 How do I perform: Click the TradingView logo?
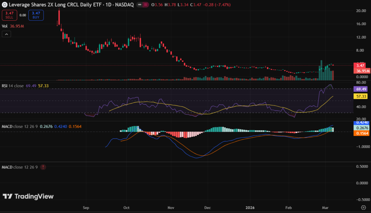click(28, 196)
